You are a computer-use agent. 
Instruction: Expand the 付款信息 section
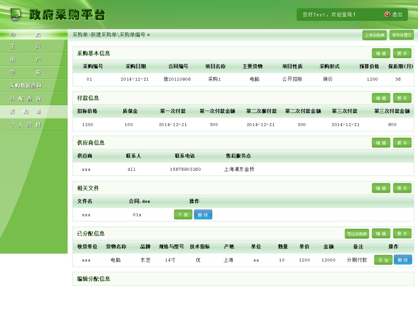click(x=402, y=98)
